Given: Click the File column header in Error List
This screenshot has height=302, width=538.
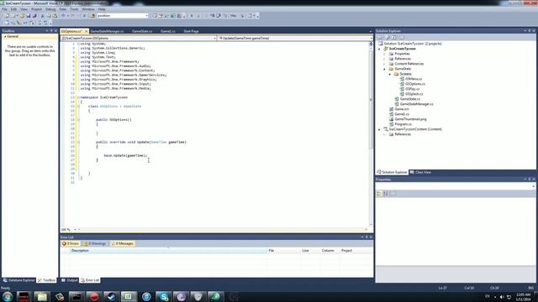Looking at the screenshot, I should pyautogui.click(x=283, y=251).
